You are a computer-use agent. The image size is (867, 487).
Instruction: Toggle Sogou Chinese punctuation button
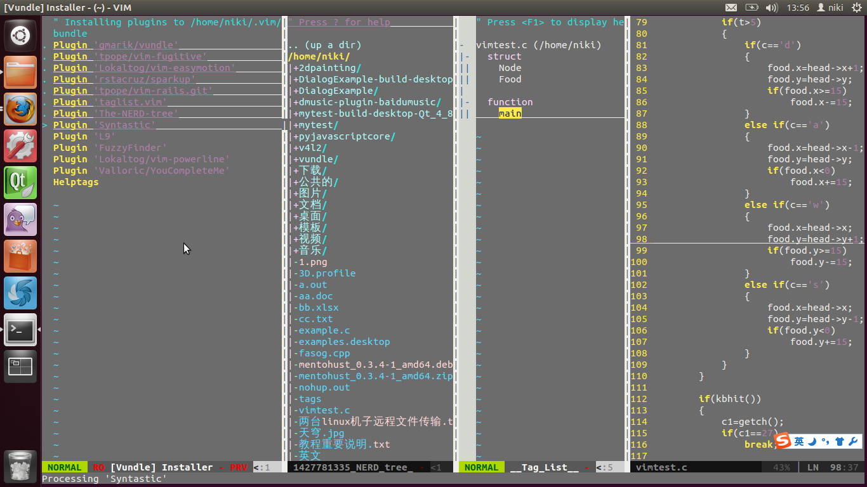(826, 441)
